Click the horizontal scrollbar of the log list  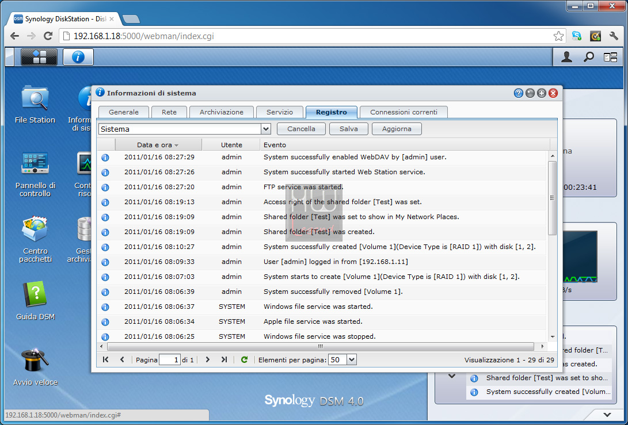[x=321, y=347]
